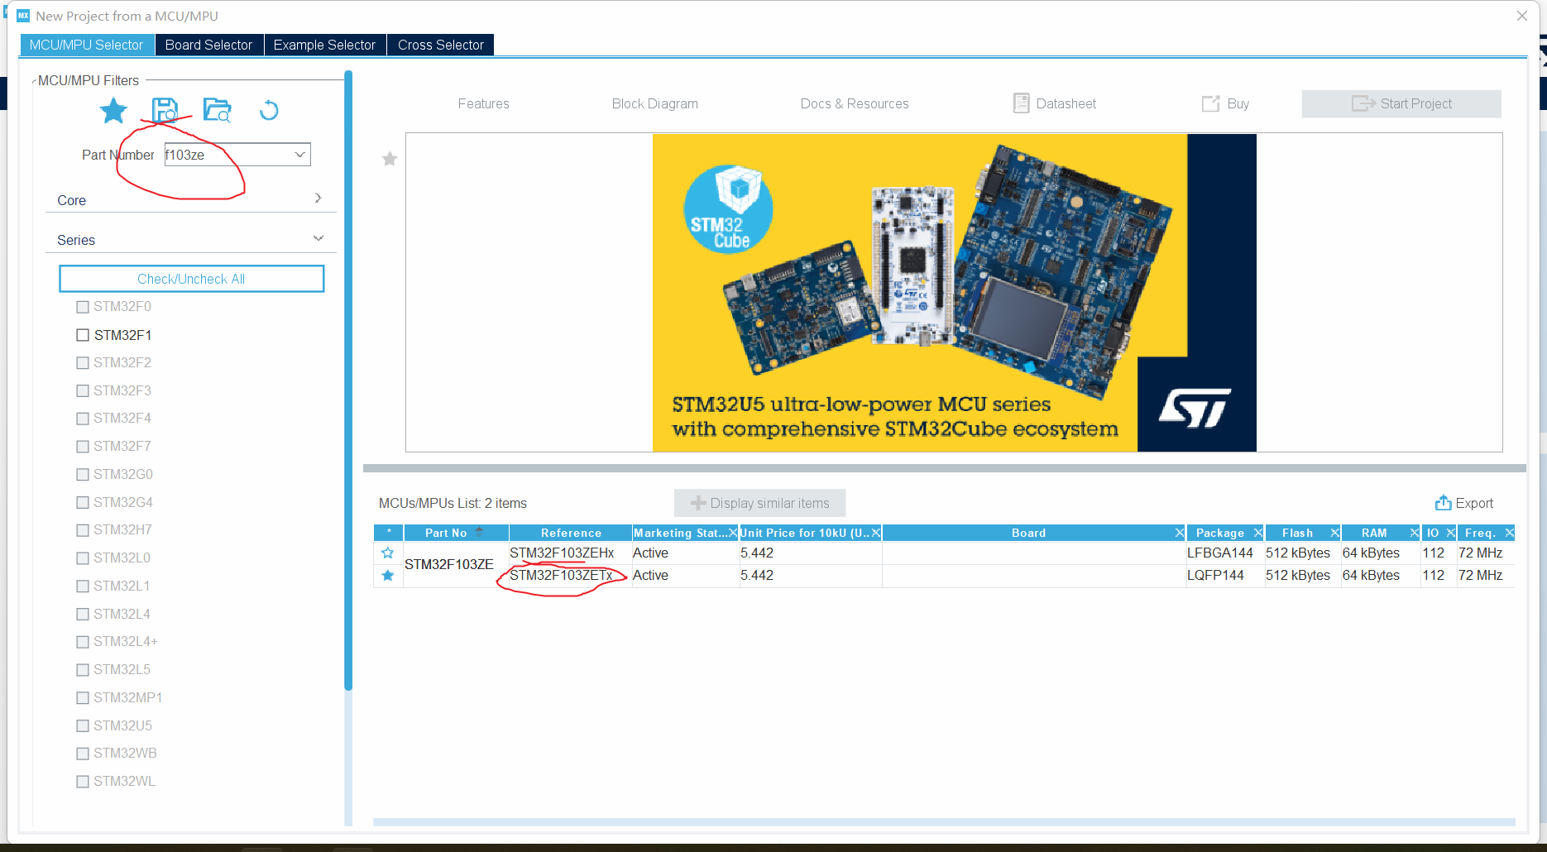This screenshot has width=1547, height=852.
Task: Toggle favorite star for STM32F103ZETx row
Action: coord(387,575)
